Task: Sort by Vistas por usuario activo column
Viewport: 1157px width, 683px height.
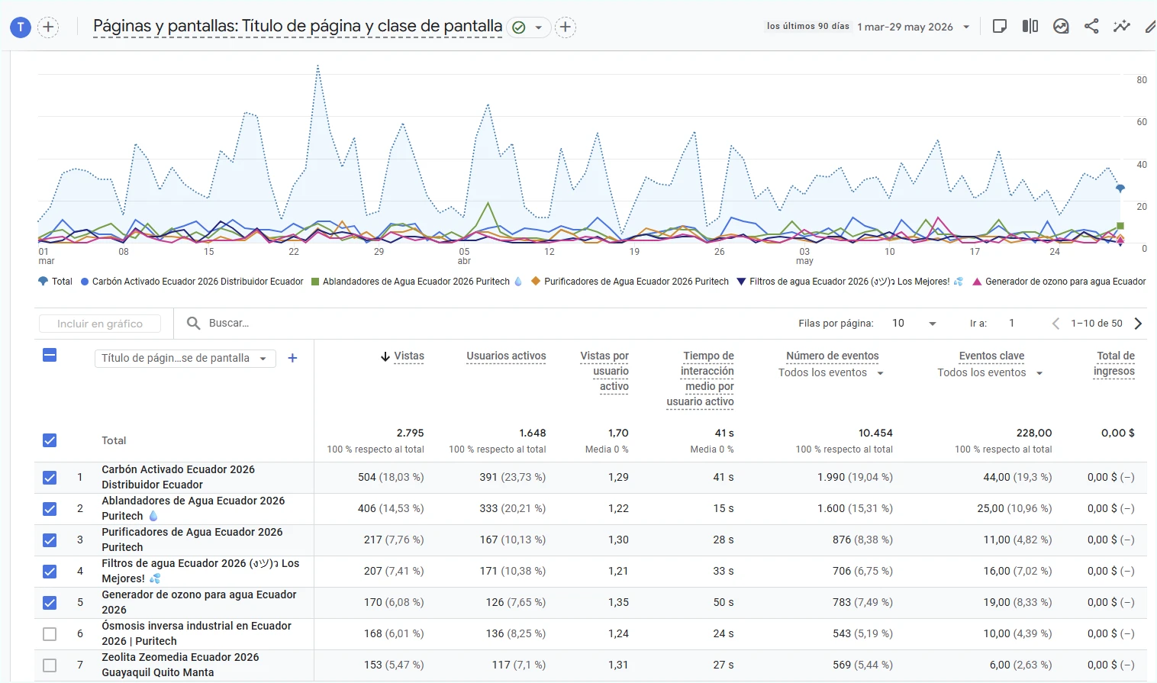Action: click(x=604, y=371)
